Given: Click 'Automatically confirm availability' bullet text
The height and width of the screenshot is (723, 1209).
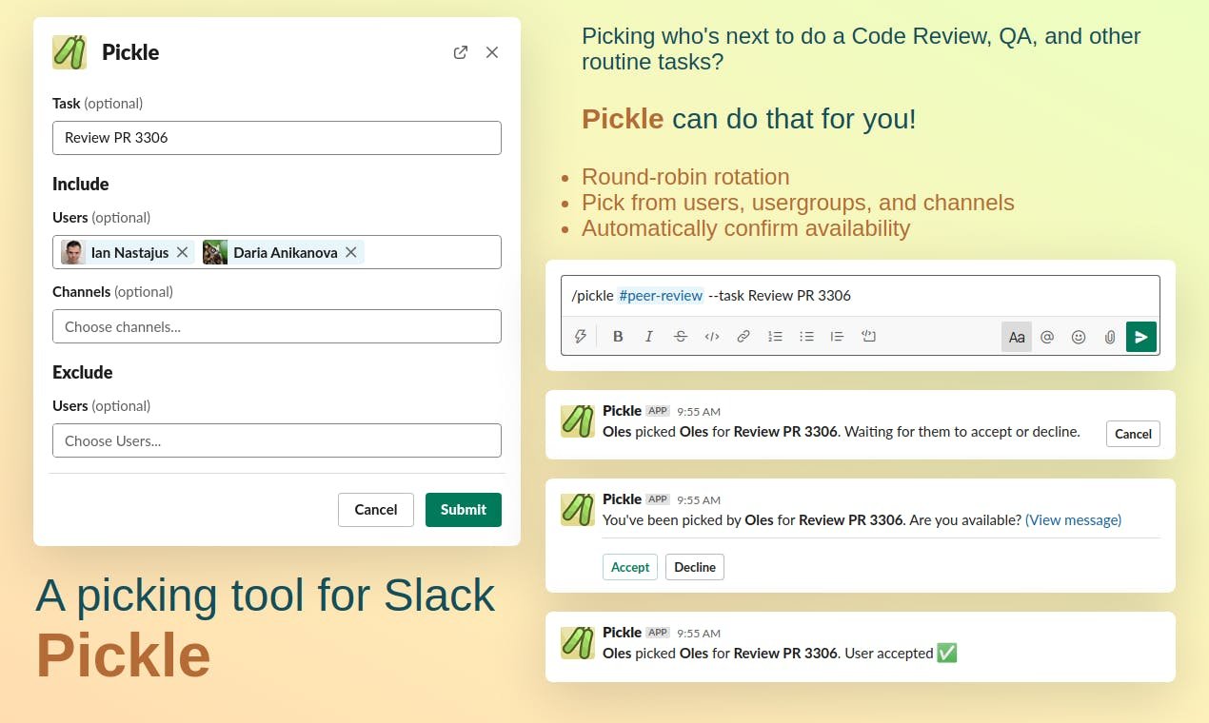Looking at the screenshot, I should 746,228.
